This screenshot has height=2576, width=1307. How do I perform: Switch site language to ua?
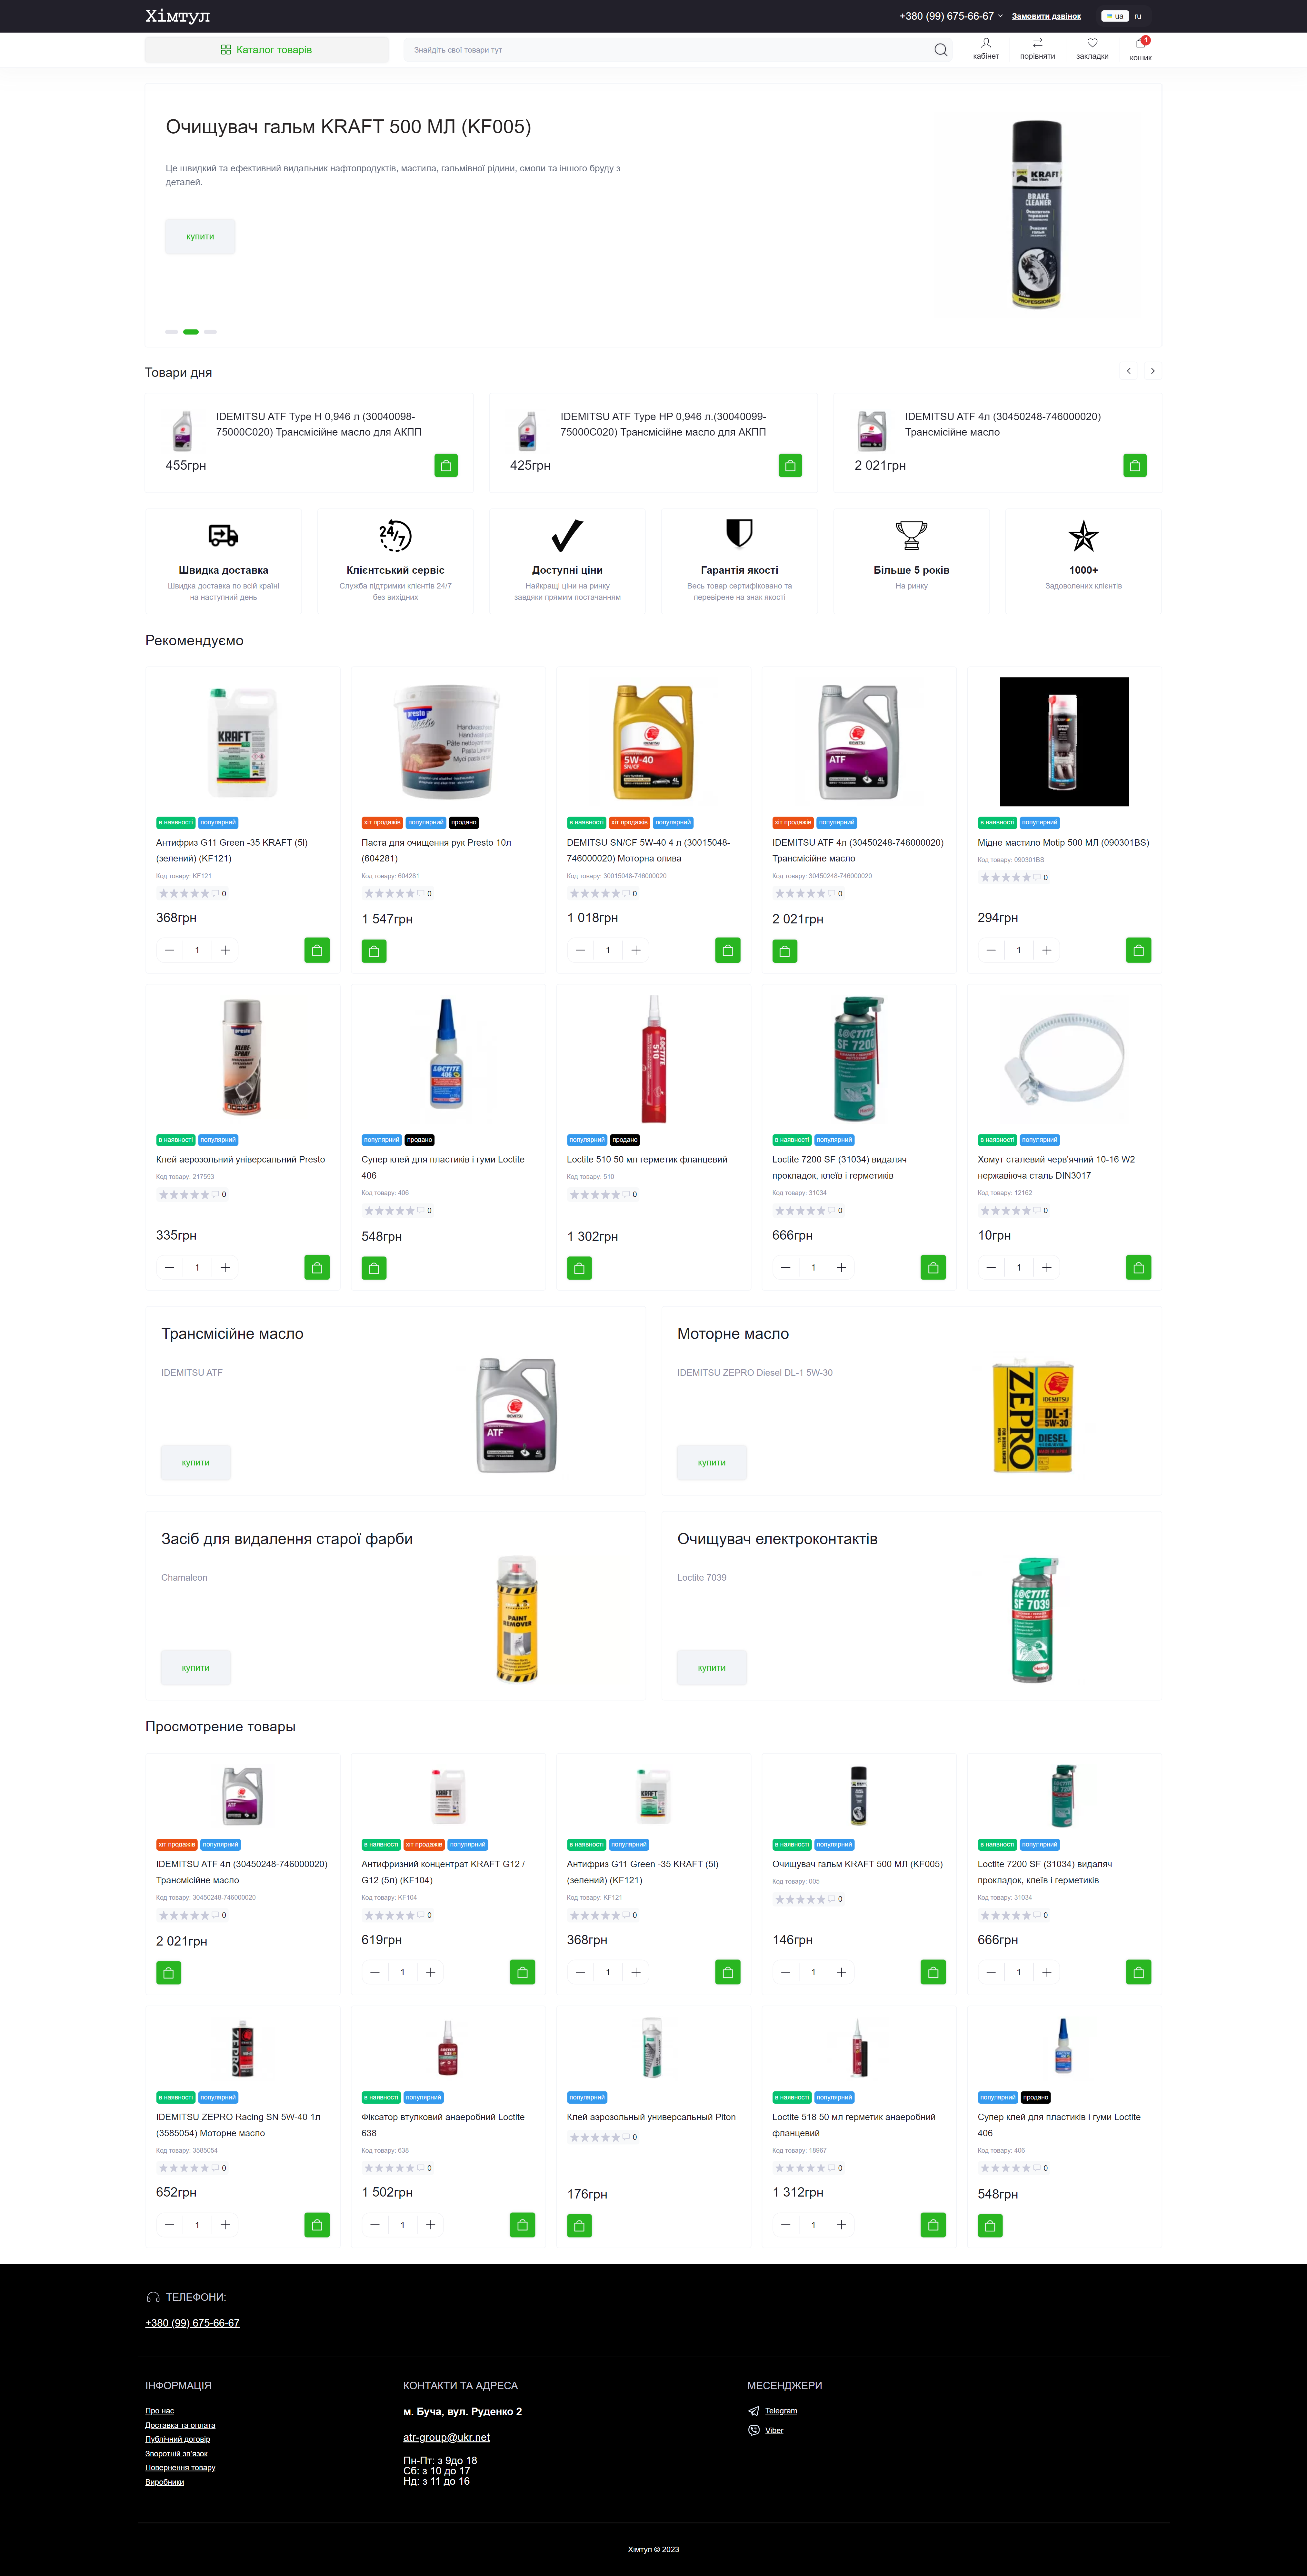click(x=1115, y=16)
